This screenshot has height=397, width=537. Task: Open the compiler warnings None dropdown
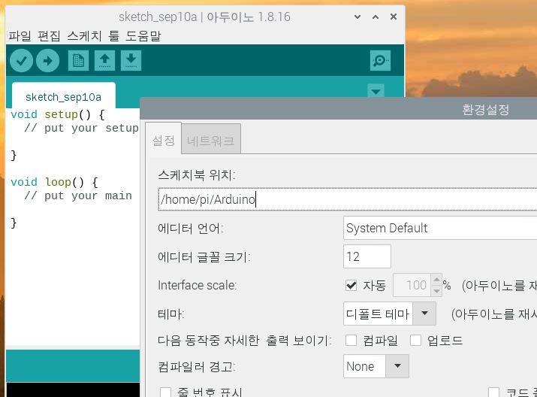pos(376,366)
